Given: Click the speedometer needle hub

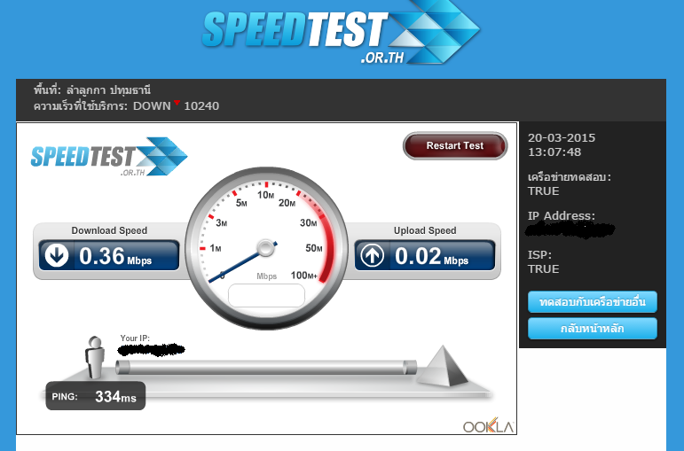Looking at the screenshot, I should coord(265,248).
